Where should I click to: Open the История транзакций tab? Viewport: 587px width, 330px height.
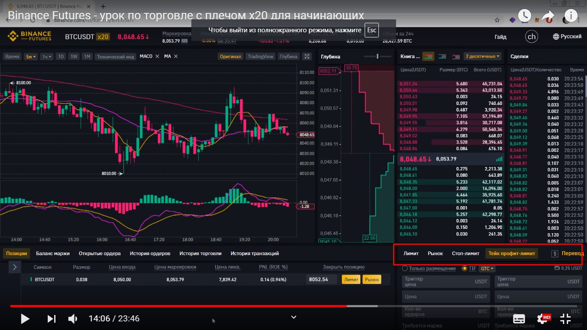coord(255,253)
